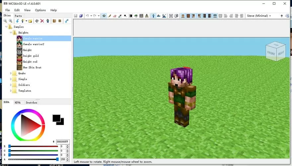The height and width of the screenshot is (166, 292).
Task: Click the new folder icon
Action: 30,21
